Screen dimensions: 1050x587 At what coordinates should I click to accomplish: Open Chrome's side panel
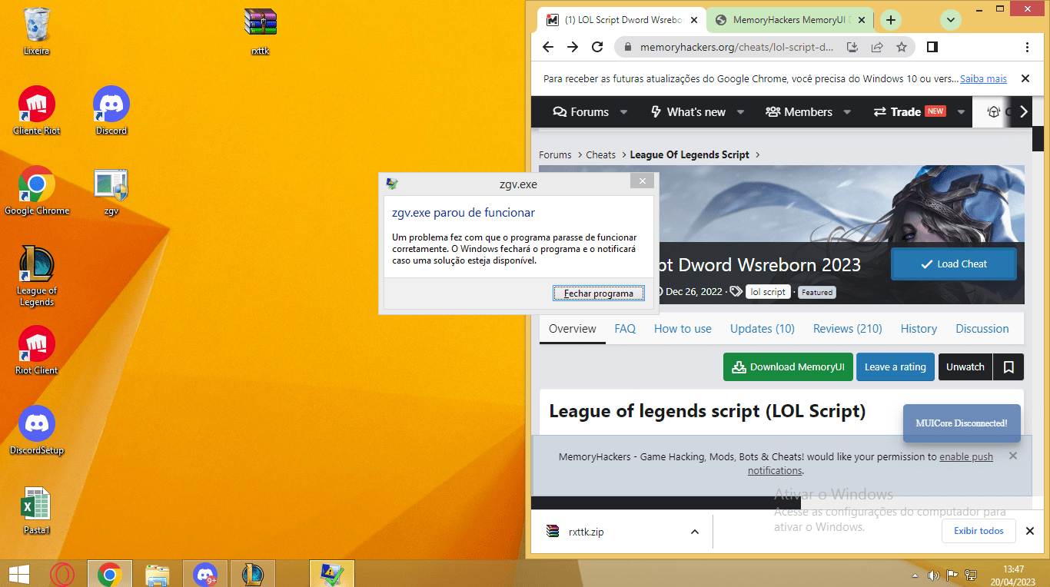coord(932,47)
